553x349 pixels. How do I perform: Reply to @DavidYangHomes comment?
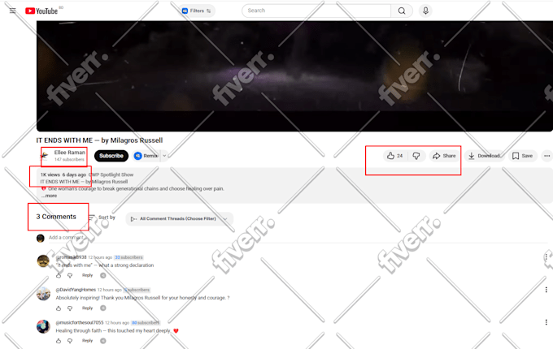[x=88, y=308]
